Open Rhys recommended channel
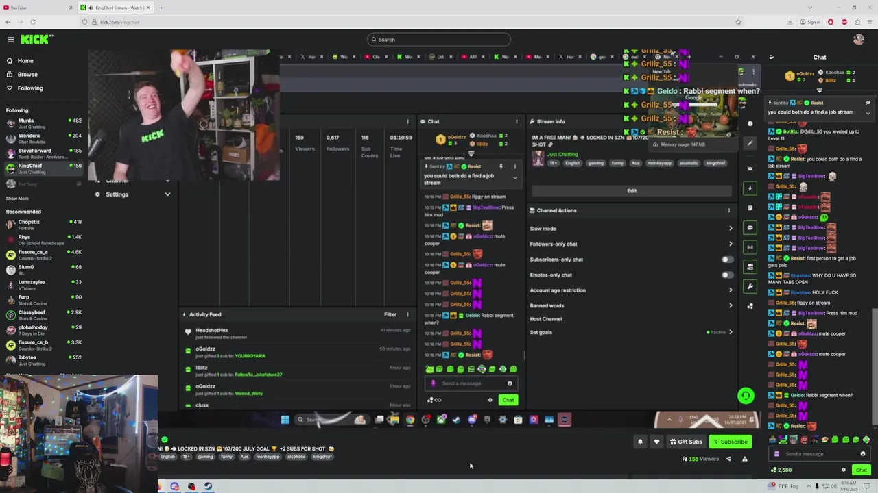The height and width of the screenshot is (493, 878). click(44, 240)
